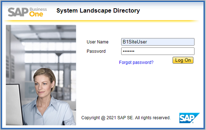The height and width of the screenshot is (130, 206).
Task: Click the Password label
Action: pyautogui.click(x=96, y=51)
